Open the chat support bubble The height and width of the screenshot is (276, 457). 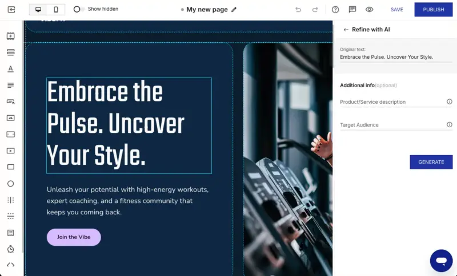click(x=441, y=261)
